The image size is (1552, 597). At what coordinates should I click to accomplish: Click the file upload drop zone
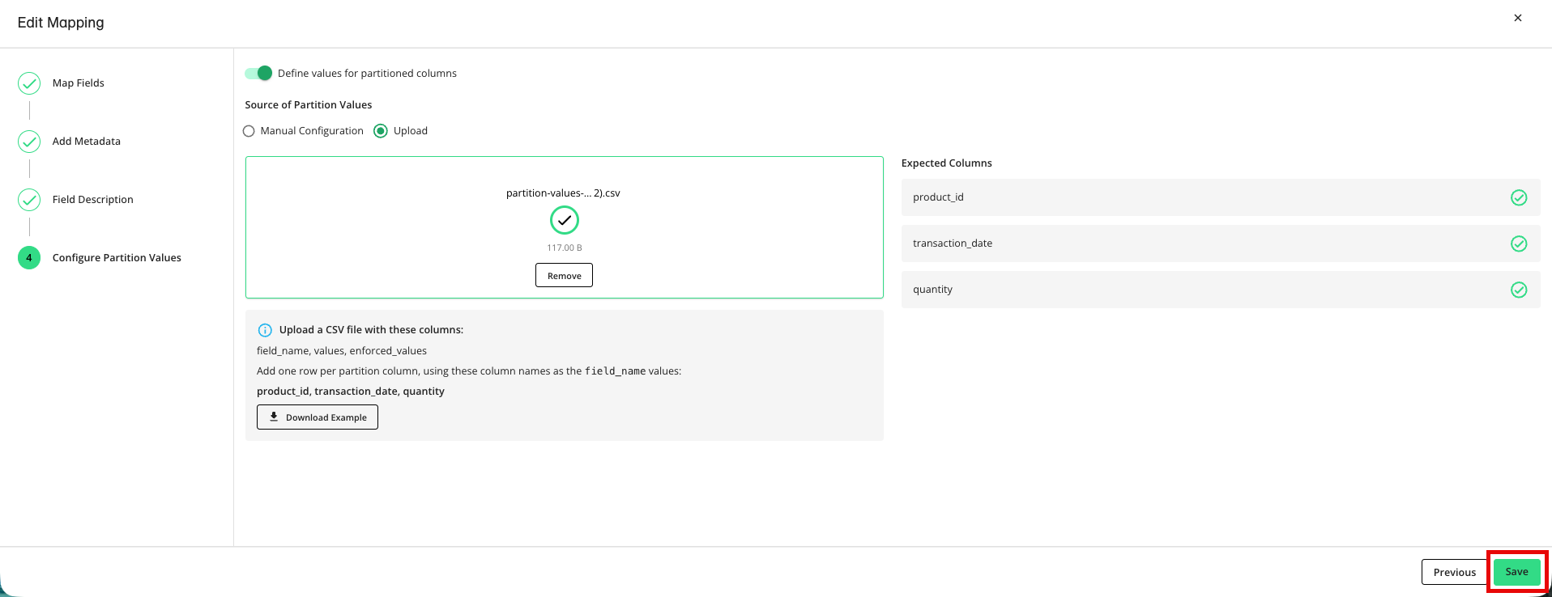click(x=564, y=227)
